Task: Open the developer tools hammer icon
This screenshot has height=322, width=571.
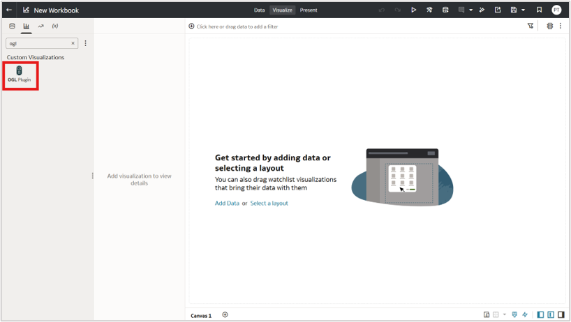Action: coord(429,10)
